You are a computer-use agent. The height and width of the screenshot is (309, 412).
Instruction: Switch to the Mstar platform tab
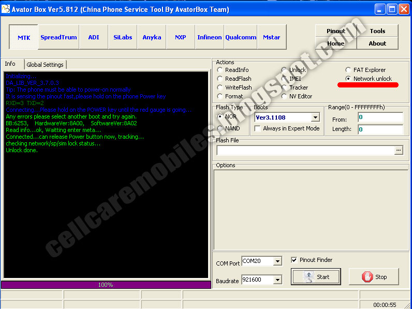pos(272,37)
